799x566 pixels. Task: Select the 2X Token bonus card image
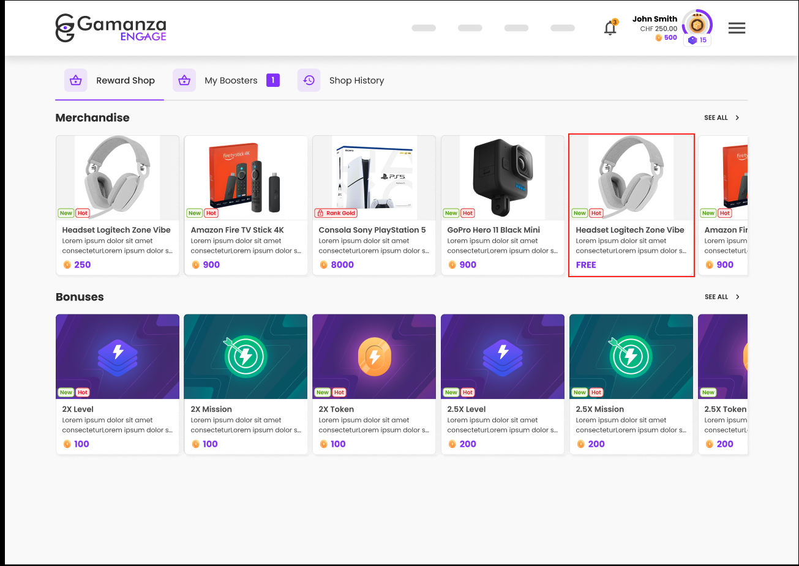click(x=374, y=356)
